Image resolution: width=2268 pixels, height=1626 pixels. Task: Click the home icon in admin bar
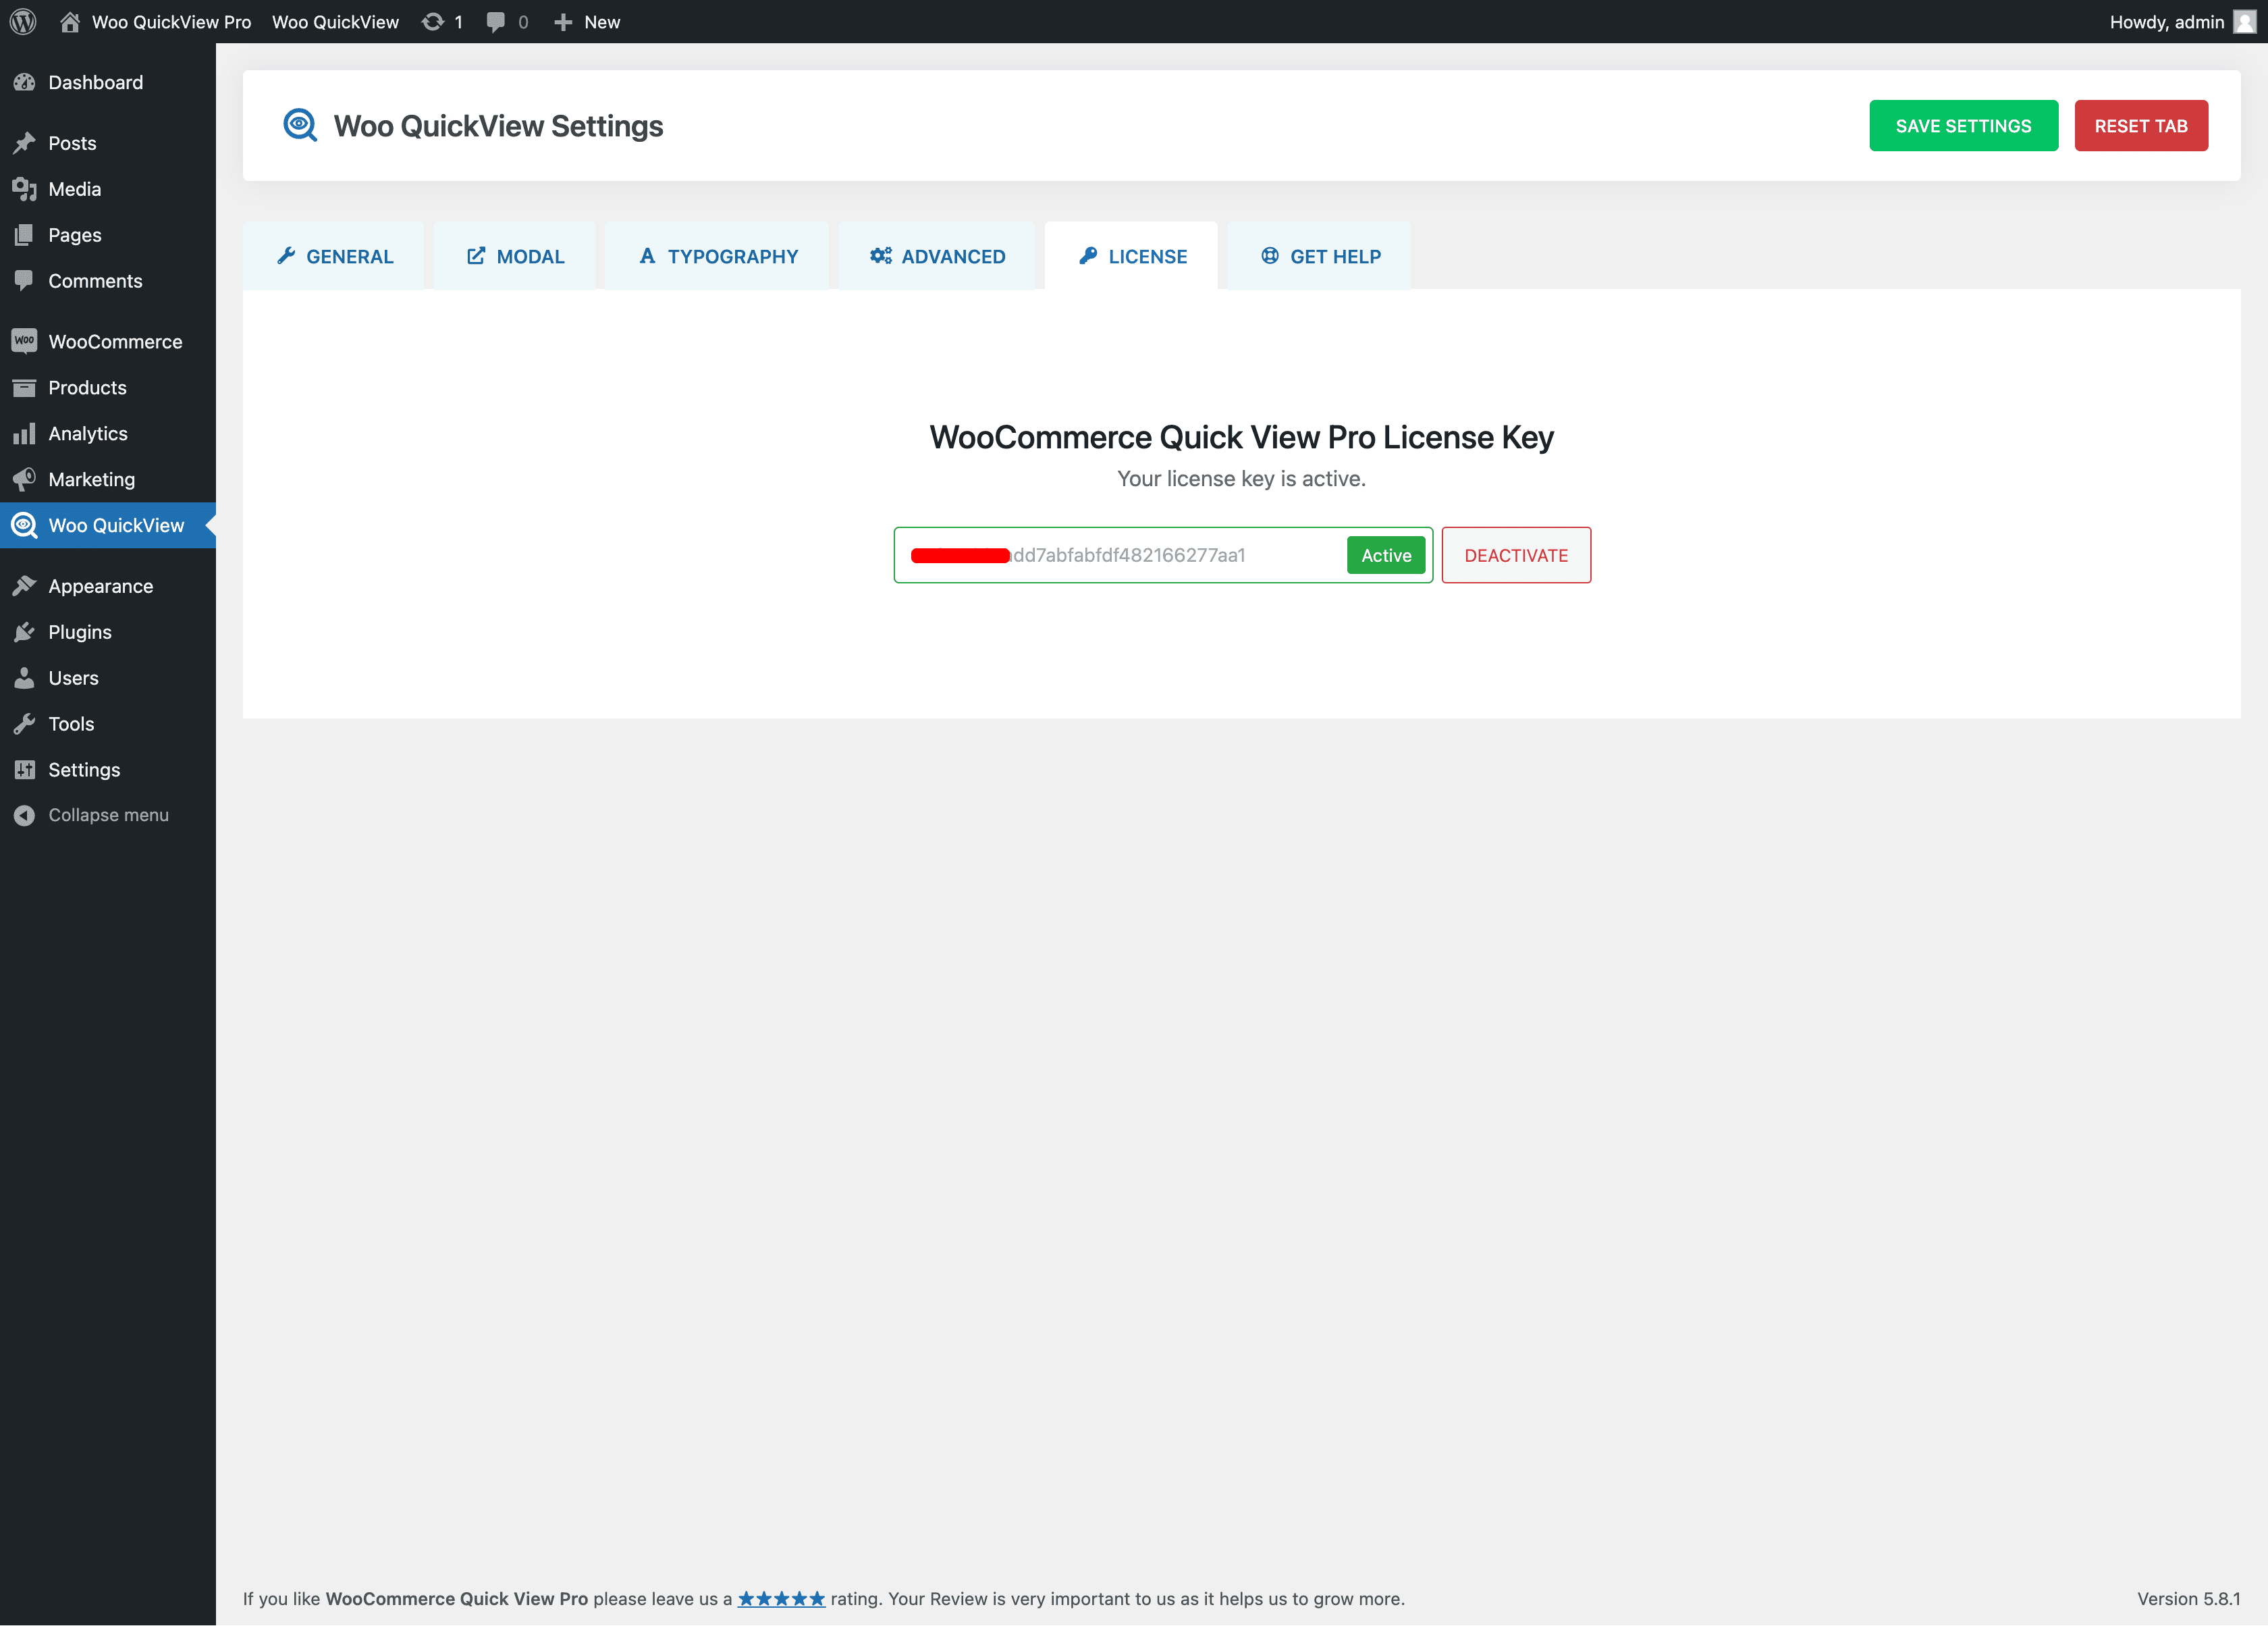click(x=69, y=22)
